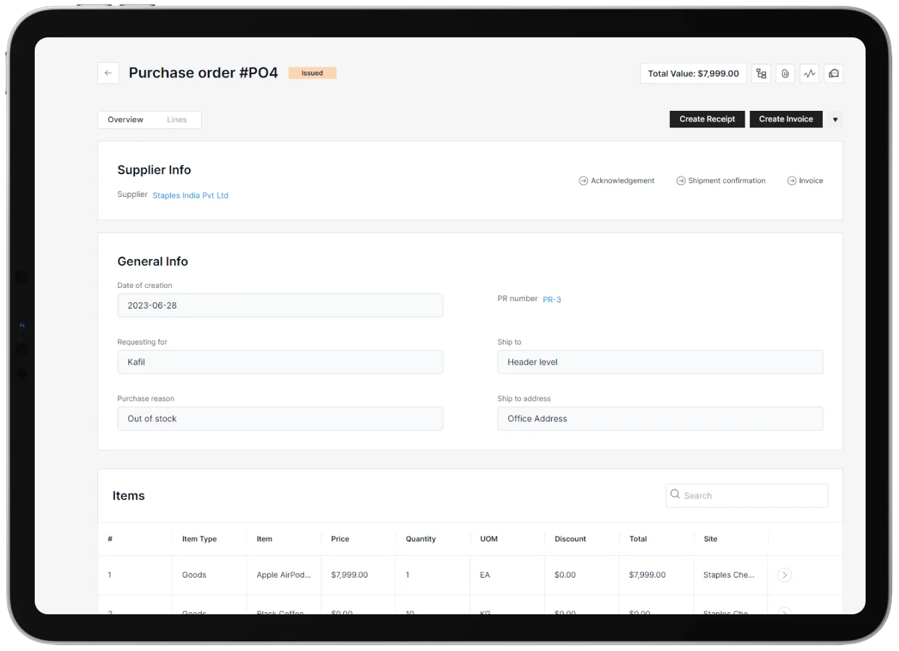Click the UOM column header
Viewport: 899px width, 651px height.
[x=489, y=539]
